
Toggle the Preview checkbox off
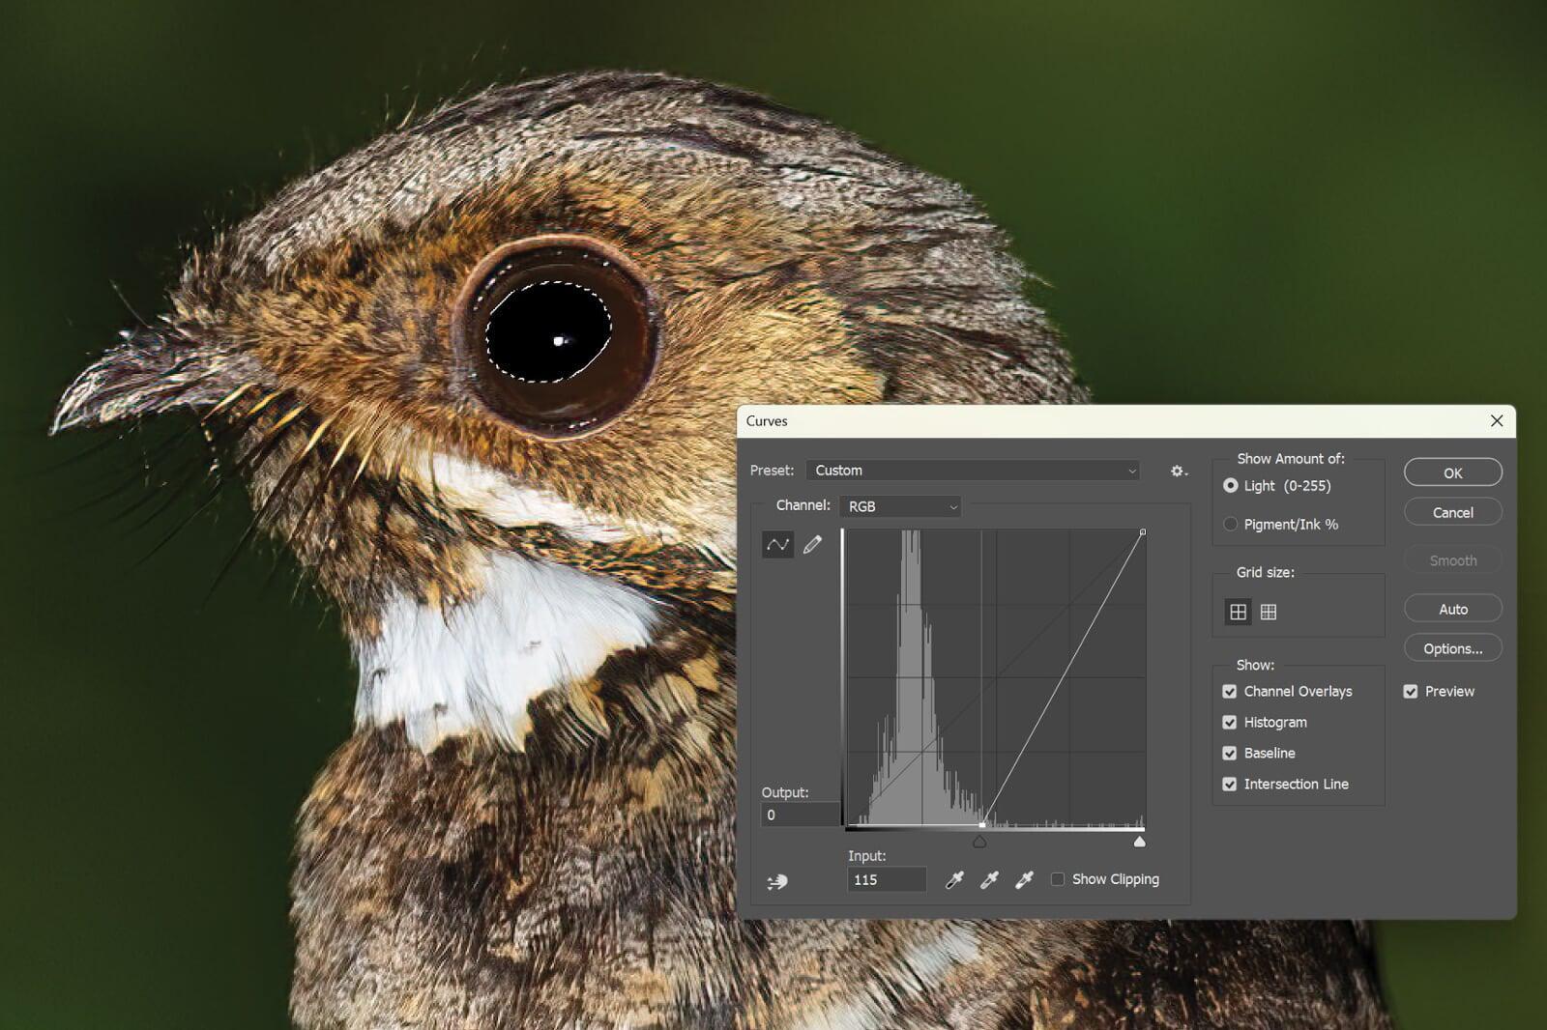tap(1410, 691)
